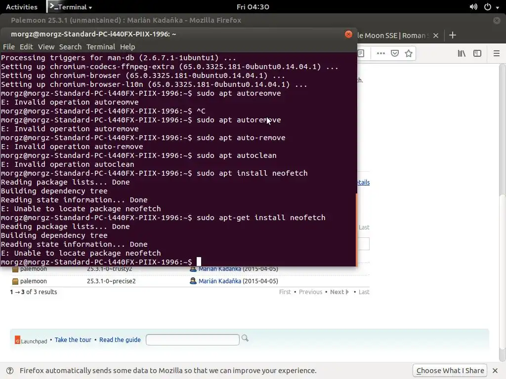Click the info question icon in notification bar

click(x=10, y=371)
